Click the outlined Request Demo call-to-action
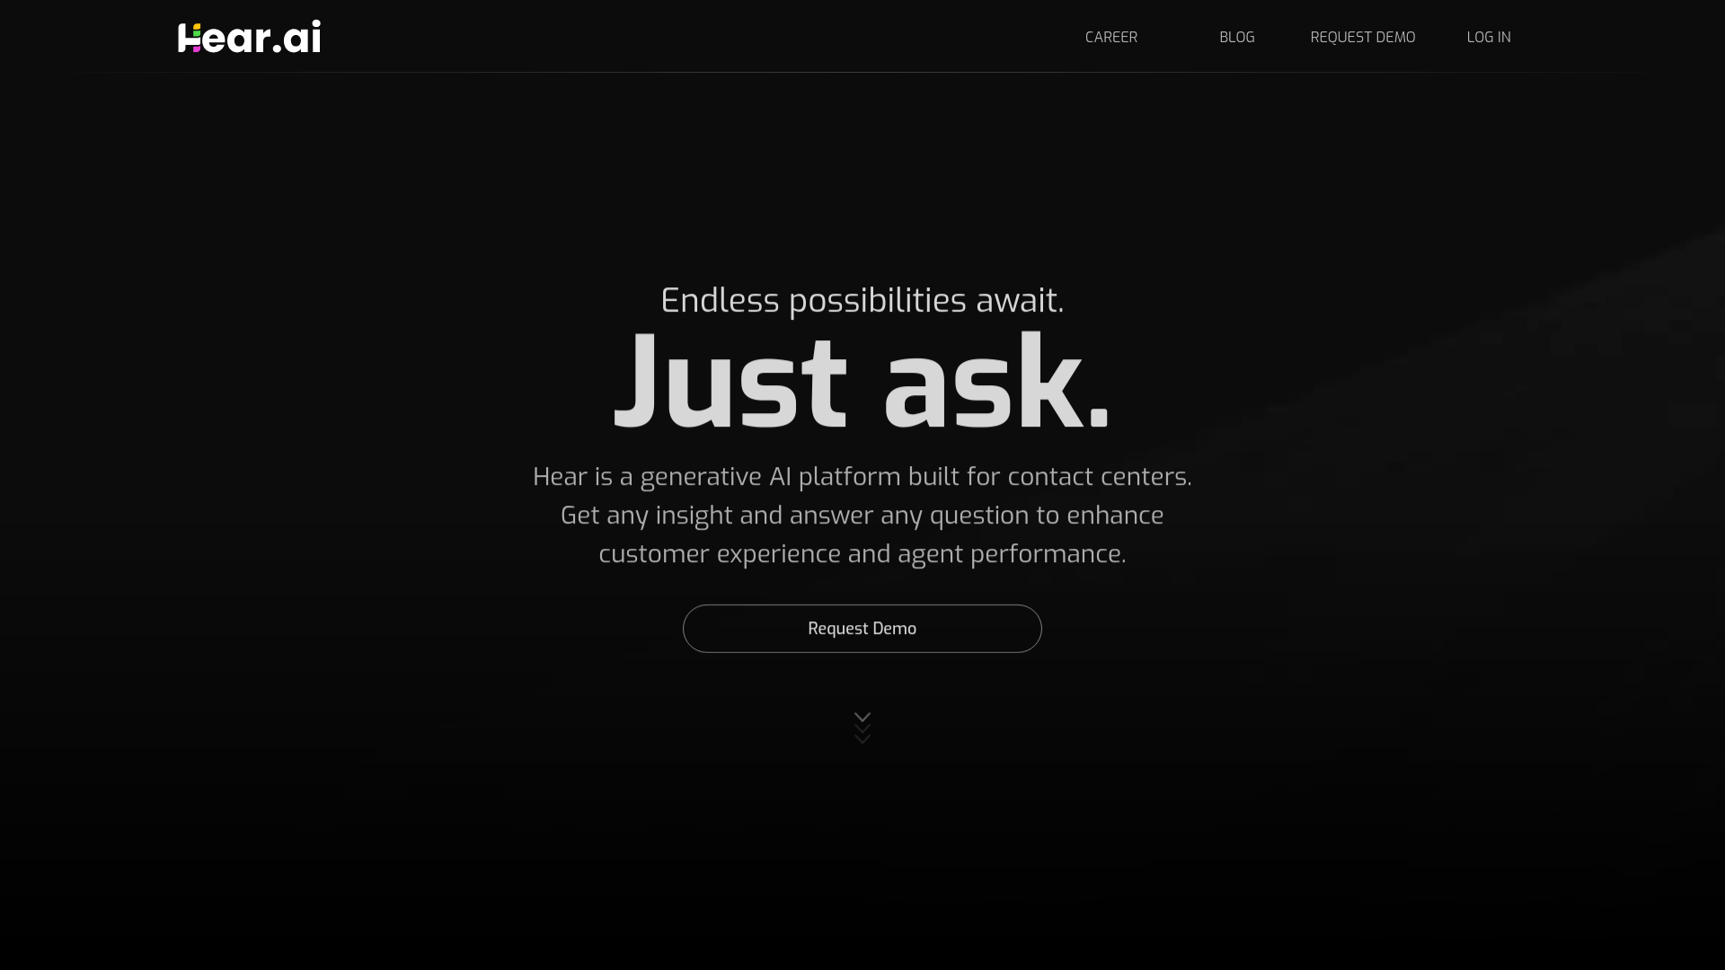This screenshot has height=970, width=1725. [x=862, y=628]
